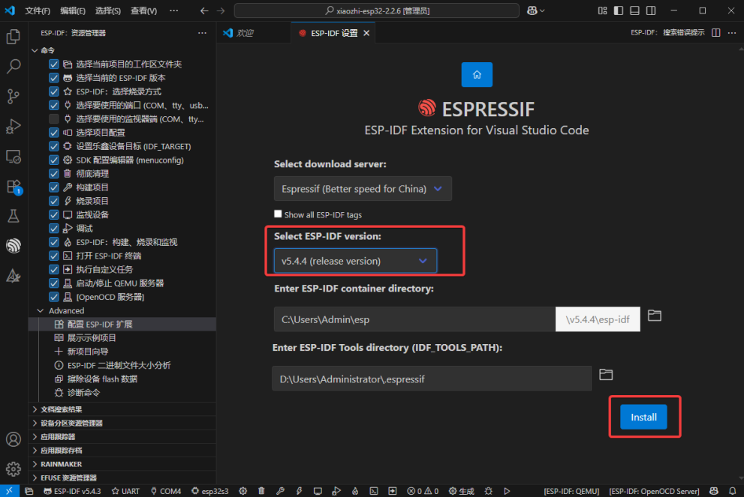Toggle Show all ESP-IDF tags checkbox
744x497 pixels.
point(278,214)
